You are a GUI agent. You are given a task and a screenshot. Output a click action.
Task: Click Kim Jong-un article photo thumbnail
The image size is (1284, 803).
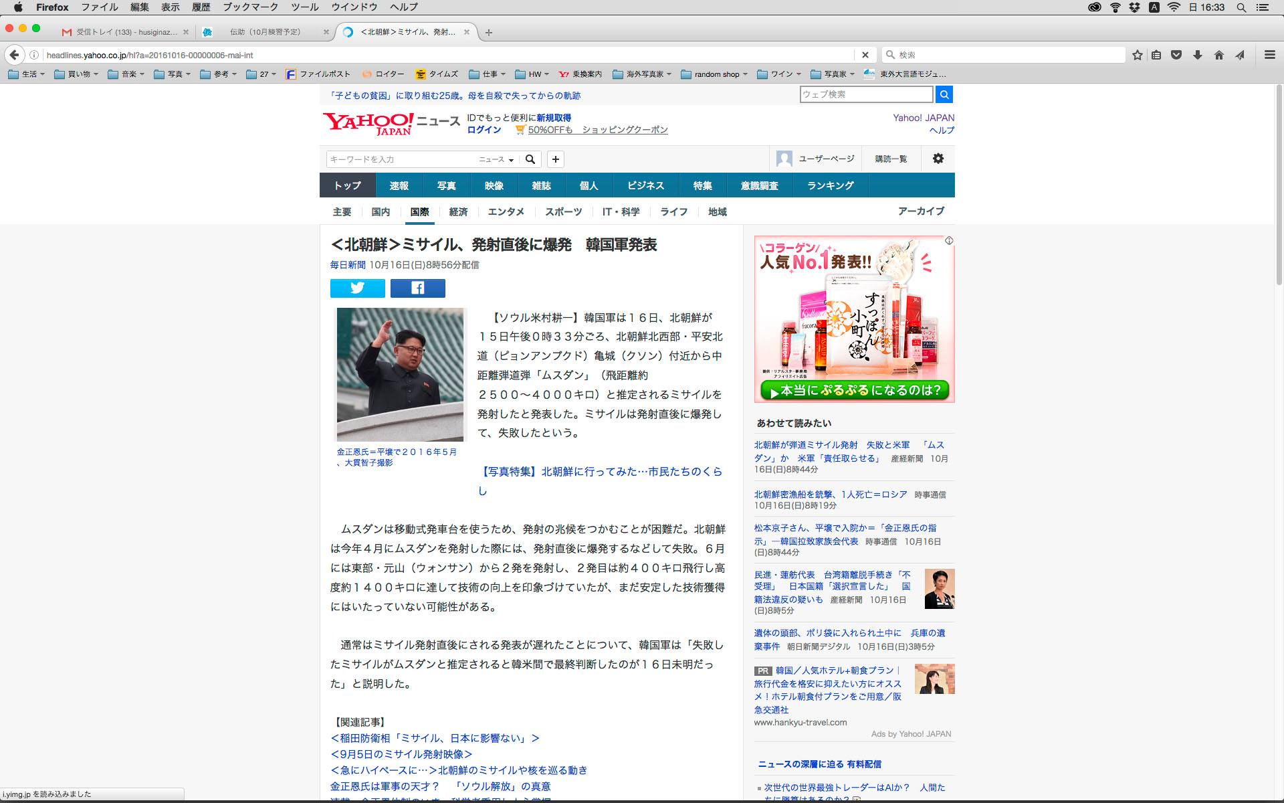[399, 373]
